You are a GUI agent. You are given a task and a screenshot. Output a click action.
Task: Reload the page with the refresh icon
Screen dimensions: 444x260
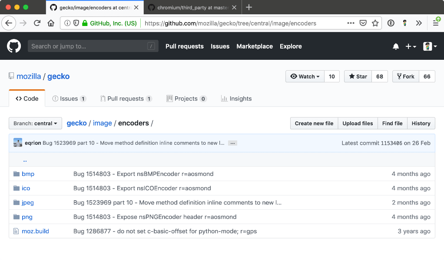[x=37, y=23]
